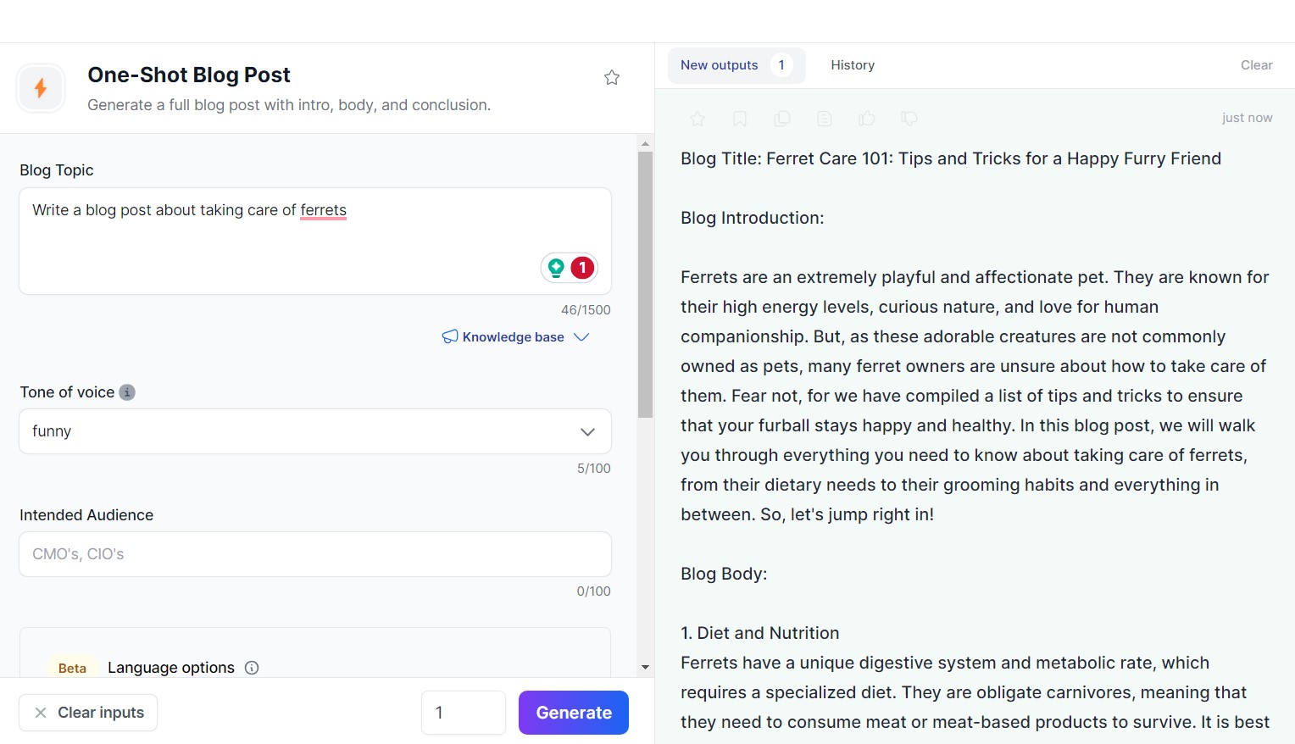
Task: Click the '1. Diet and Nutrition' heading
Action: [x=760, y=633]
